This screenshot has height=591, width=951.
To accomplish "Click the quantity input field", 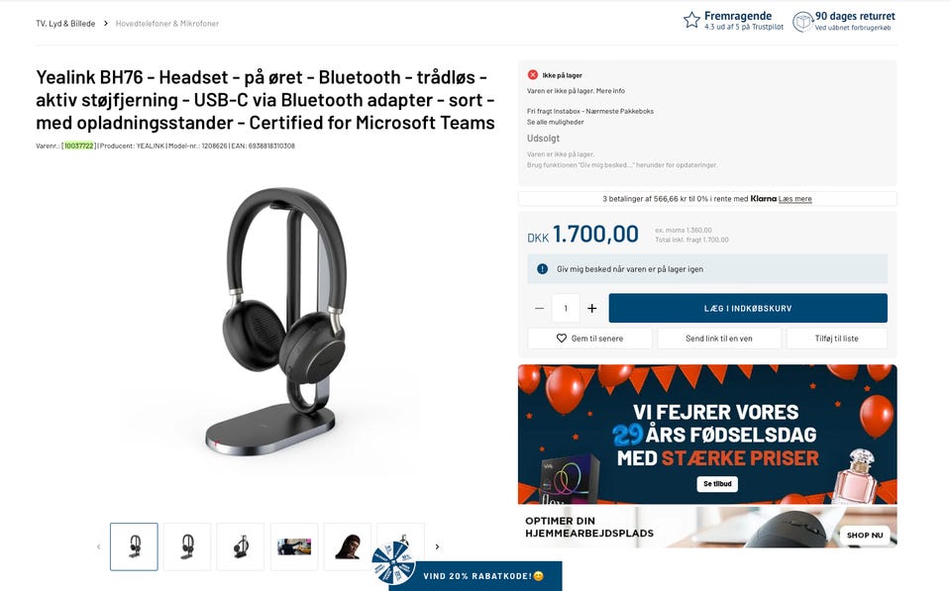I will point(566,308).
